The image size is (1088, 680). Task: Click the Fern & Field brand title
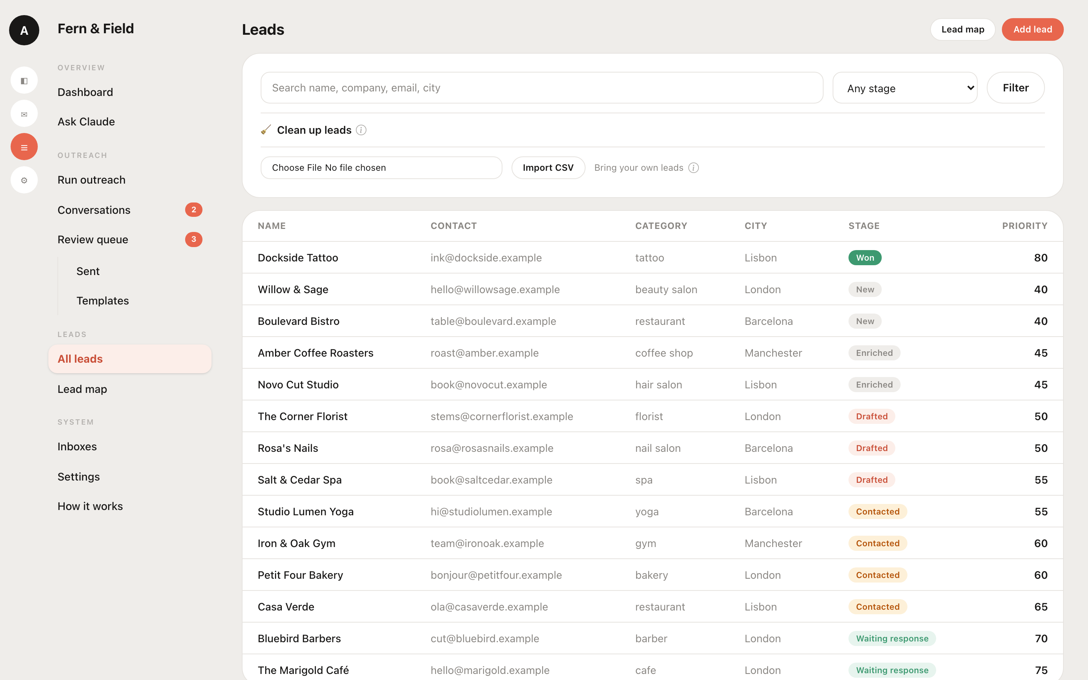pos(96,28)
